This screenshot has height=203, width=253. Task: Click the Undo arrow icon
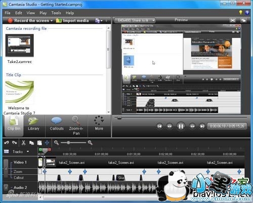7,143
